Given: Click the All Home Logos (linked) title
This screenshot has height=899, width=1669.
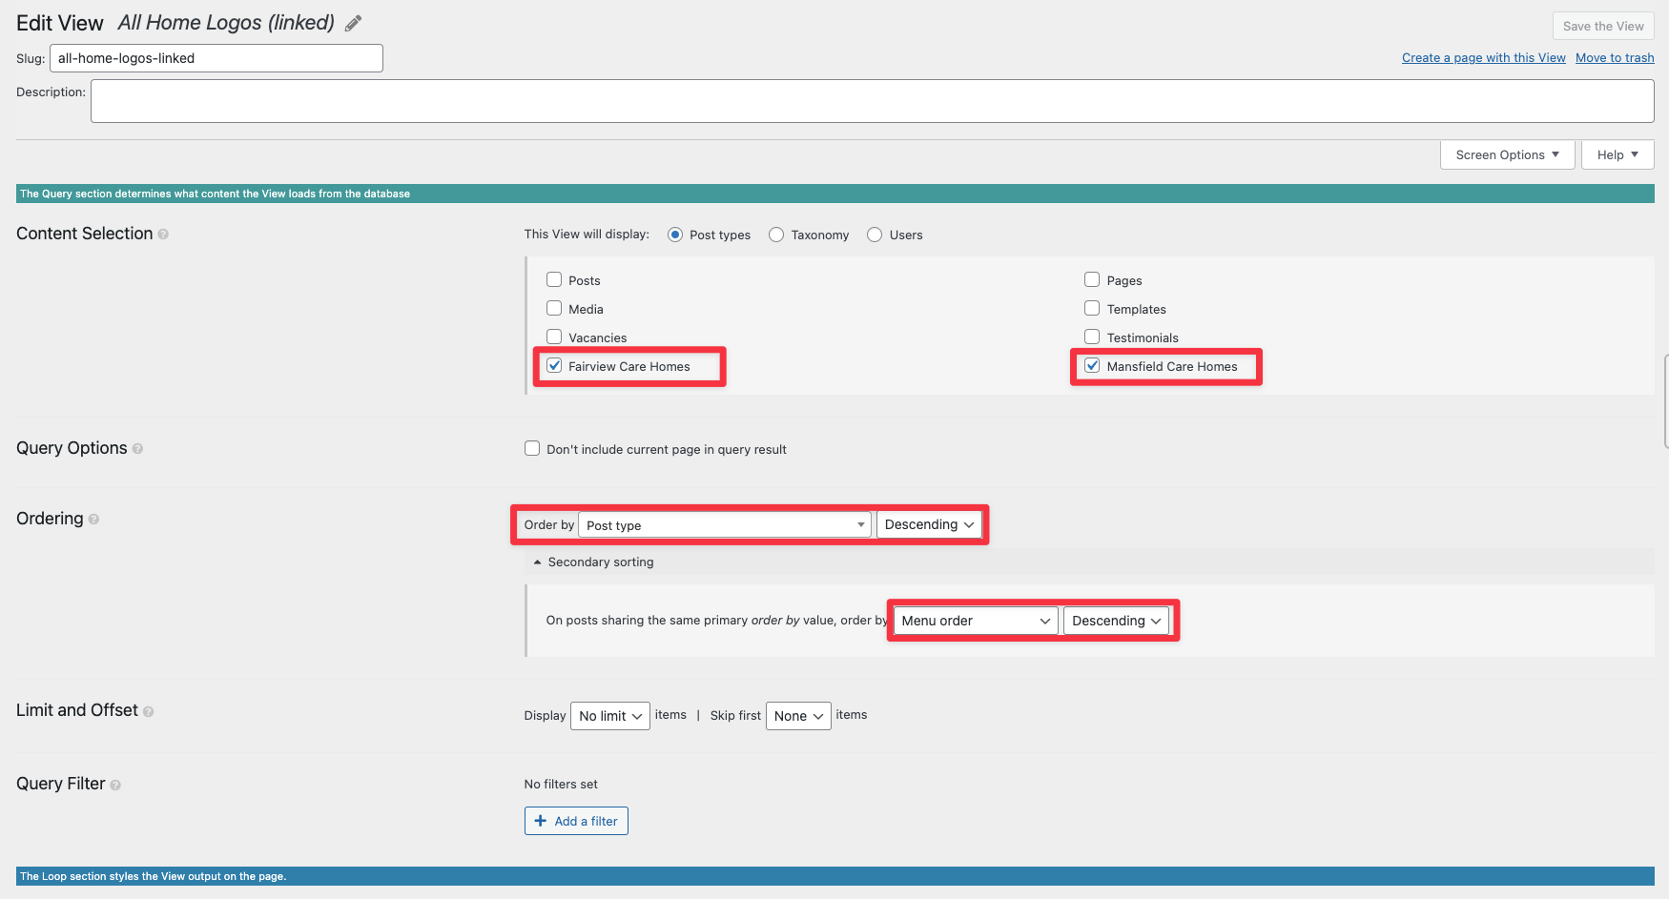Looking at the screenshot, I should click(x=226, y=23).
